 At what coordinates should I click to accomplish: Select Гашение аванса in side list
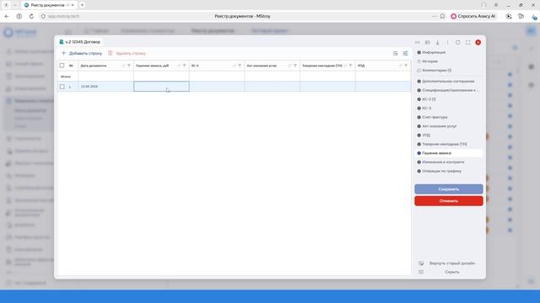(449, 153)
